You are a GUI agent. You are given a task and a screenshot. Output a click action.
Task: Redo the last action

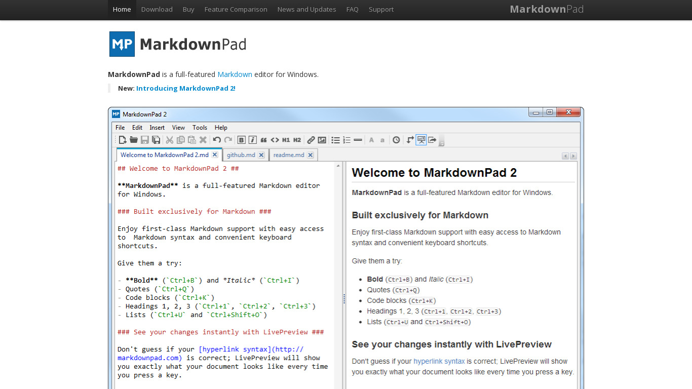tap(228, 140)
